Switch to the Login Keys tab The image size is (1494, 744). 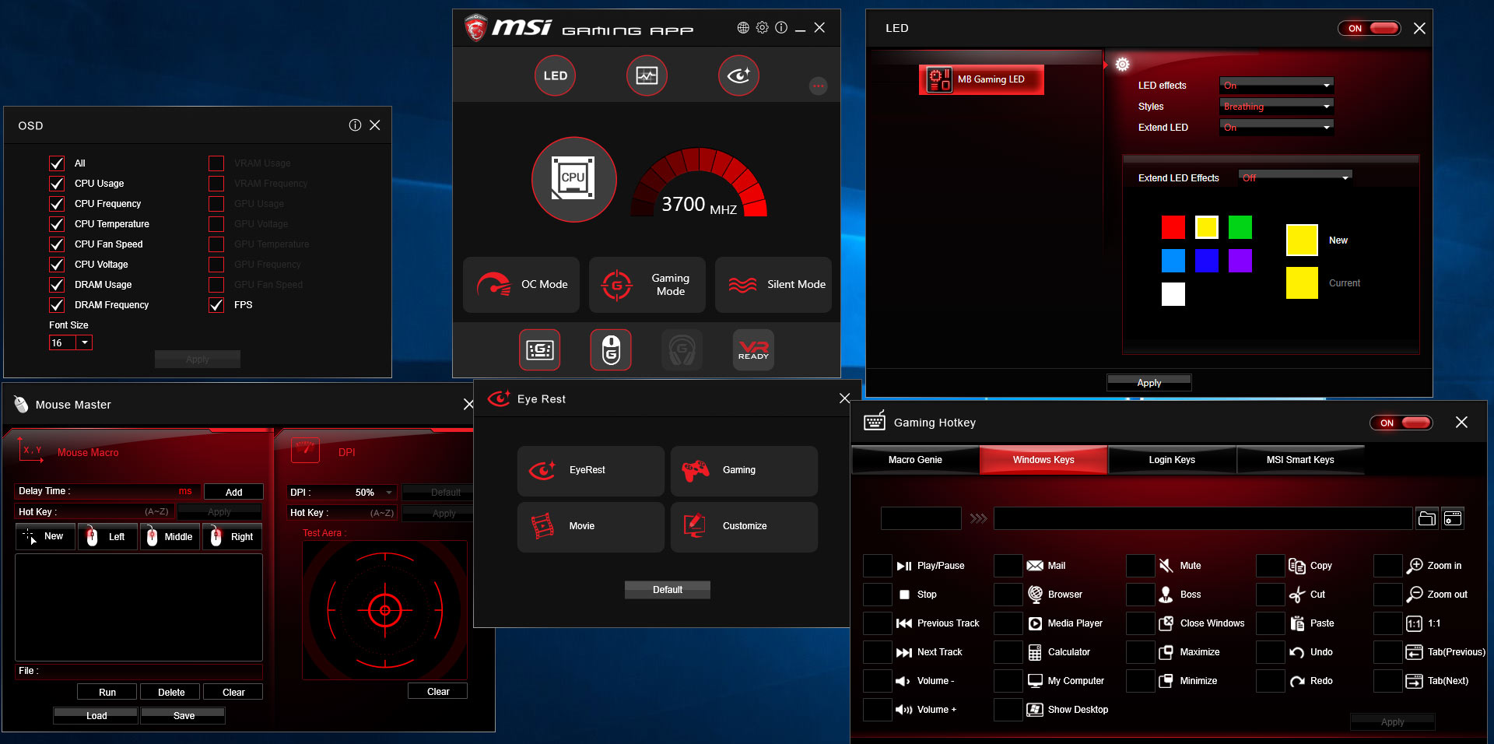tap(1172, 460)
